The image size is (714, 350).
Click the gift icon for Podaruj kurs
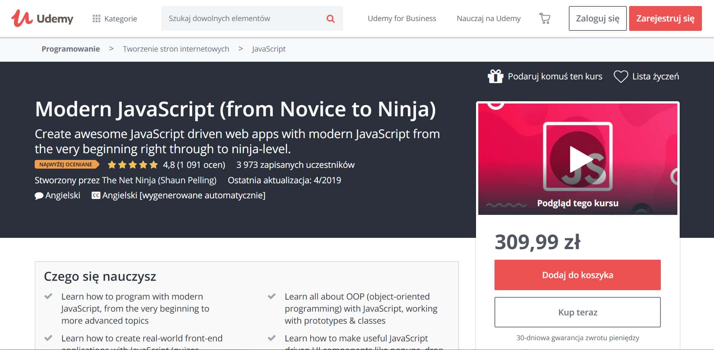coord(496,76)
